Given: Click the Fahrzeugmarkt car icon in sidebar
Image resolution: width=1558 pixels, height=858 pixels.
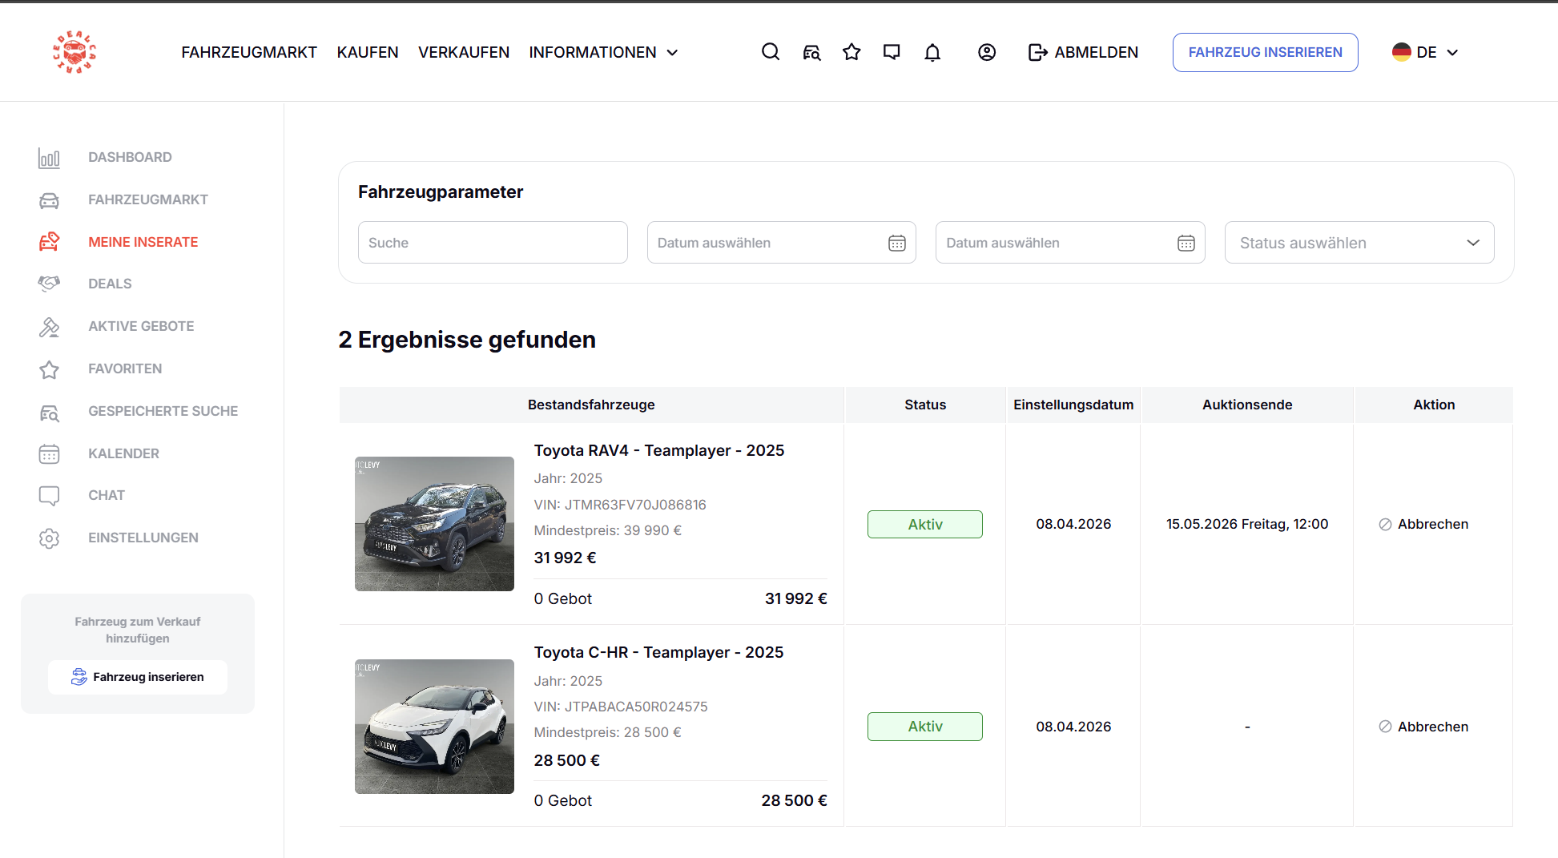Looking at the screenshot, I should 49,200.
